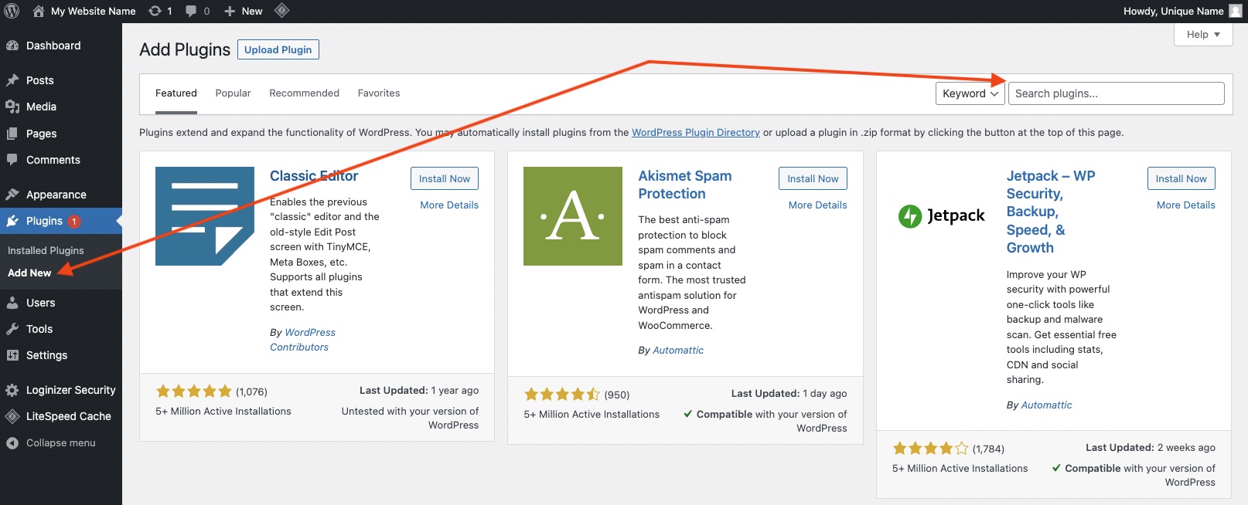Image resolution: width=1248 pixels, height=505 pixels.
Task: Click Jetpack's star rating
Action: click(931, 449)
